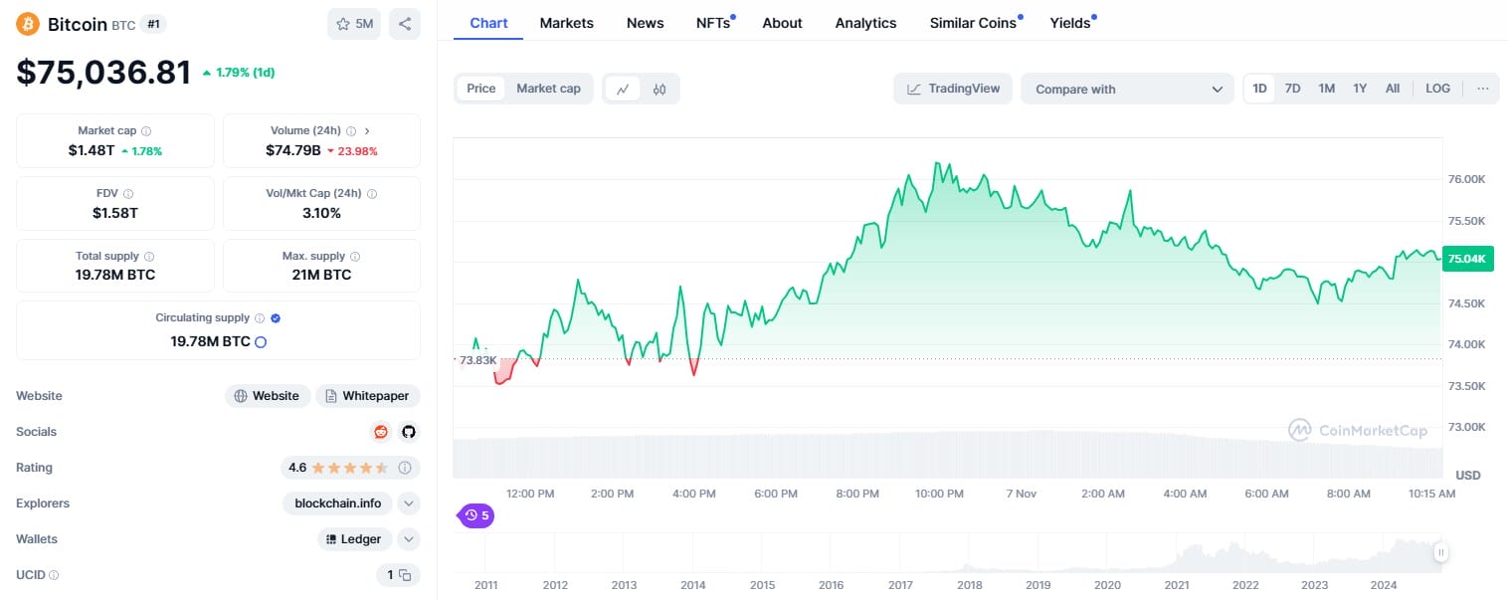This screenshot has height=601, width=1508.
Task: Click the 73.83K opening price label
Action: pos(477,360)
